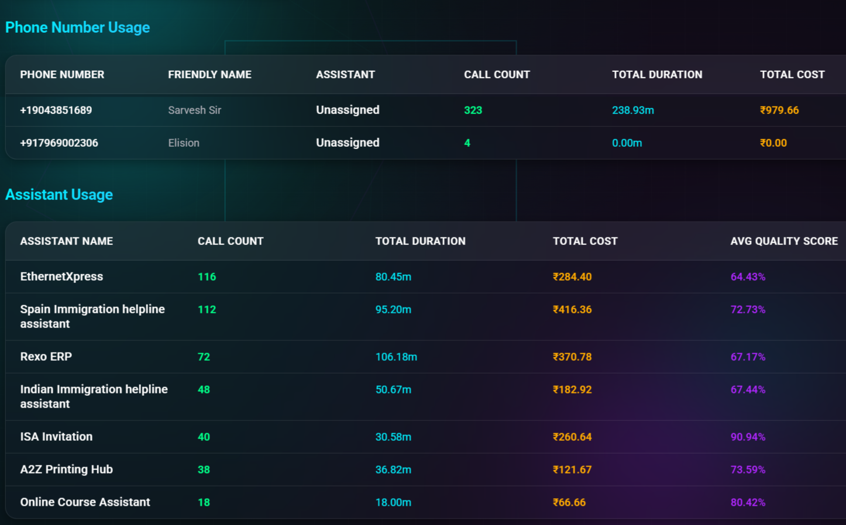This screenshot has height=525, width=846.
Task: Click quality score 73.59%
Action: [748, 469]
